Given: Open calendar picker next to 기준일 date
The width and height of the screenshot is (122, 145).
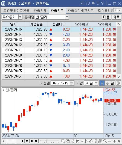Looking at the screenshot, I should pyautogui.click(x=71, y=83).
